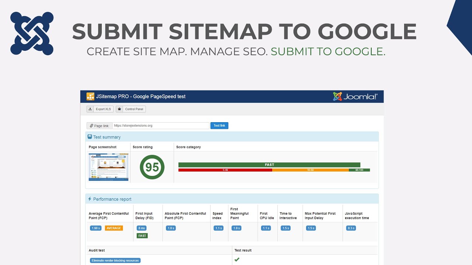Click the 1.5 s Time to Interactive badge
Viewport: 472px width, 265px height.
285,228
